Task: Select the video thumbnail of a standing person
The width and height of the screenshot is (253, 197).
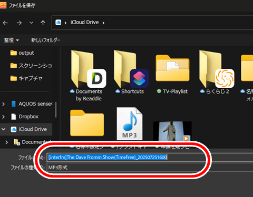Action: pos(172,131)
